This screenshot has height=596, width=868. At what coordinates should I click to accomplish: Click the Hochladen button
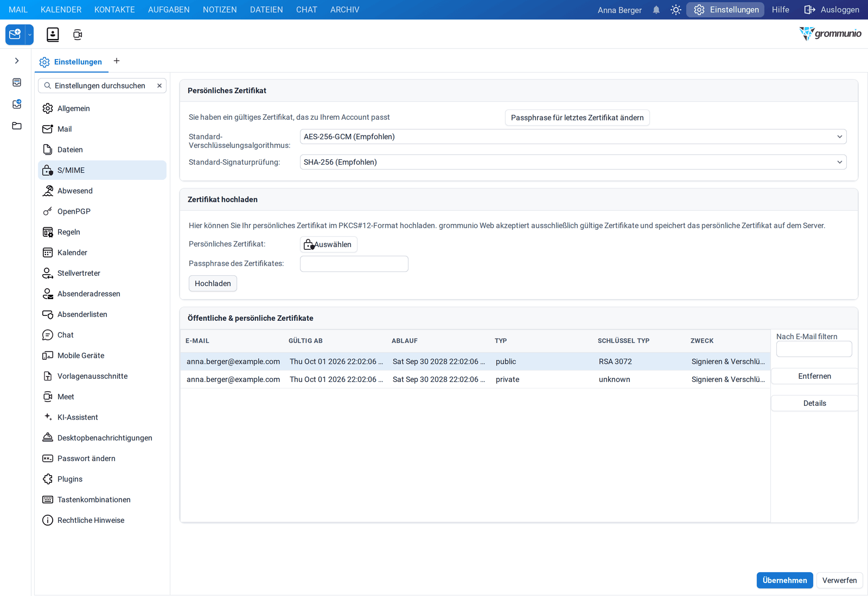click(213, 283)
